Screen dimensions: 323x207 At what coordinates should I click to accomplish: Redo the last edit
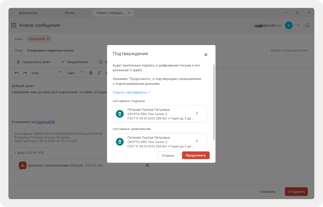(25, 73)
